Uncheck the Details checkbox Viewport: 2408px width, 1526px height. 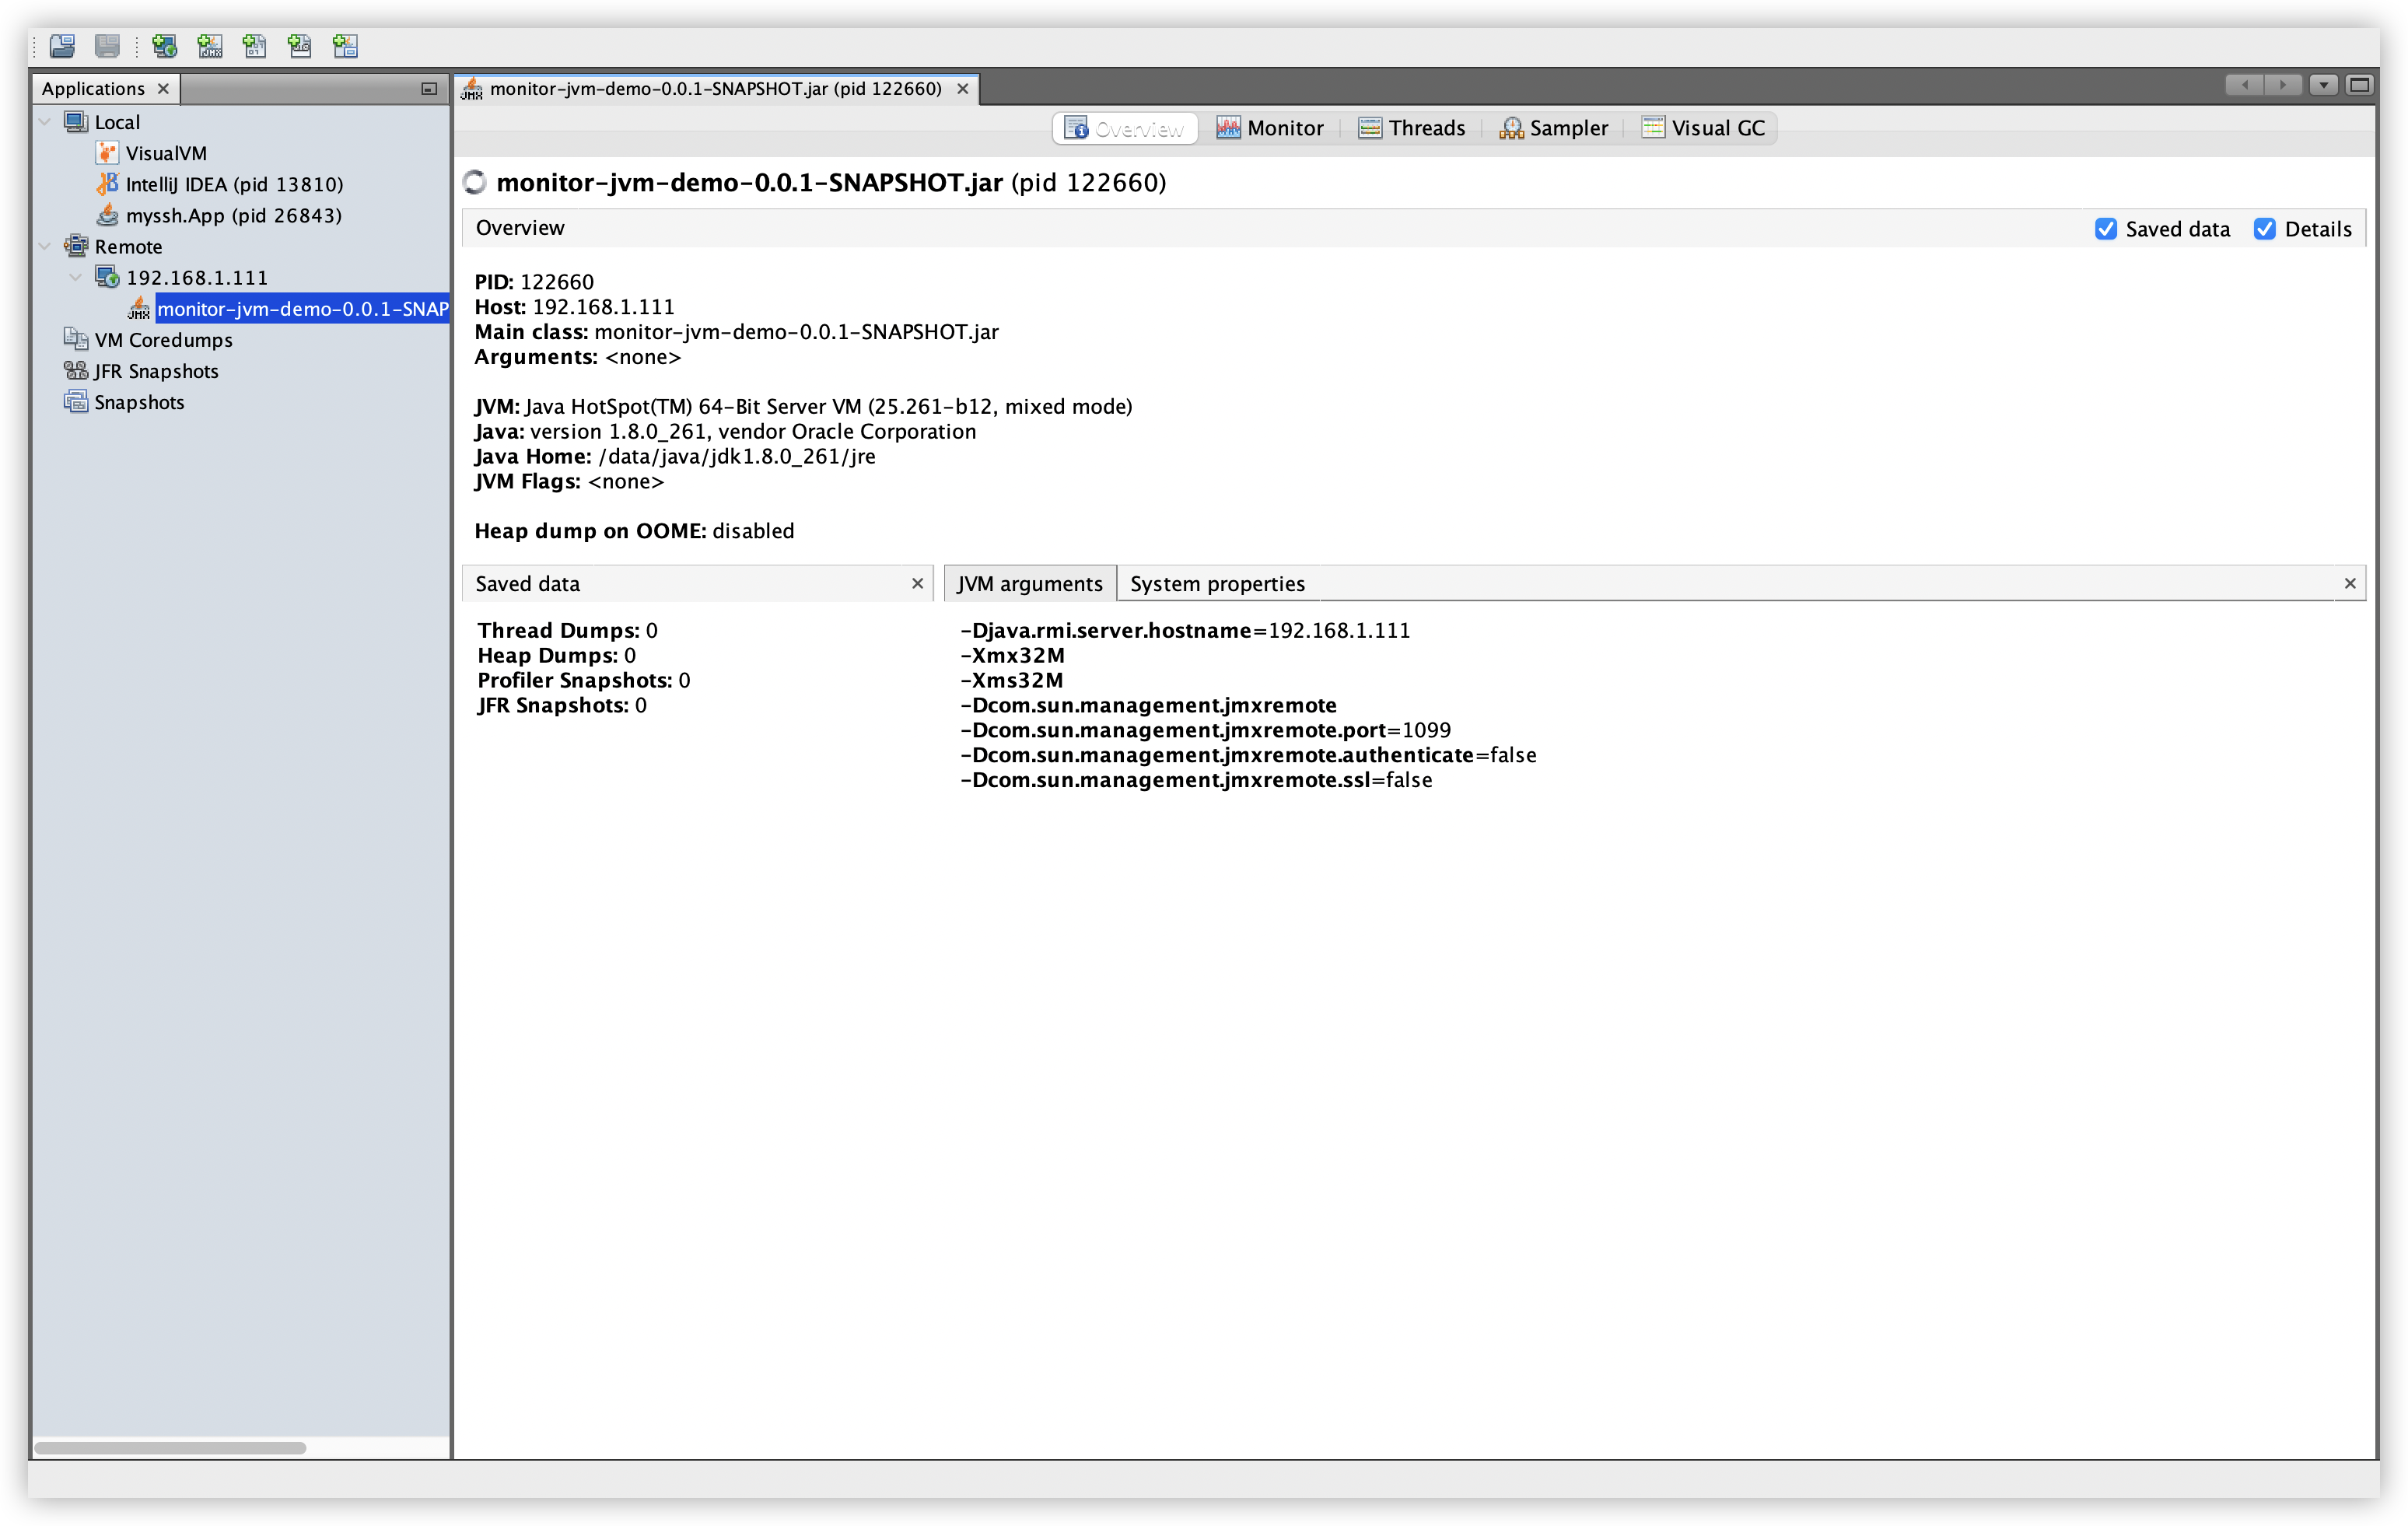pyautogui.click(x=2265, y=229)
